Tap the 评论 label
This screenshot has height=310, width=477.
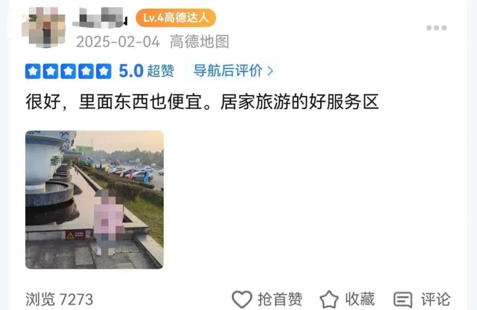click(x=435, y=299)
